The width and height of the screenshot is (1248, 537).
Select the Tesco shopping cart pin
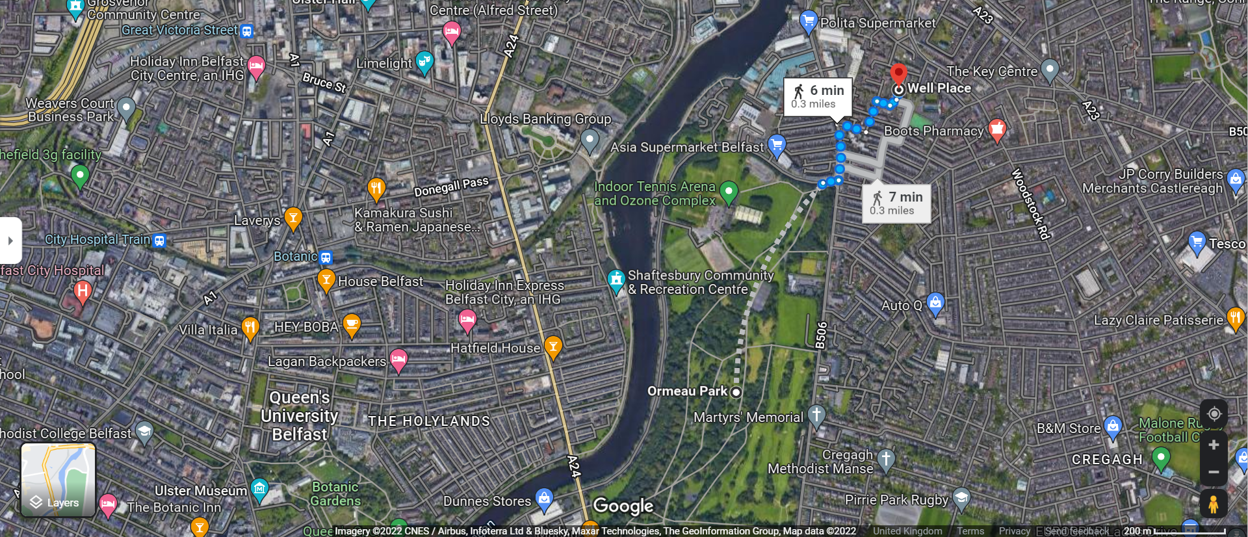click(x=1197, y=243)
